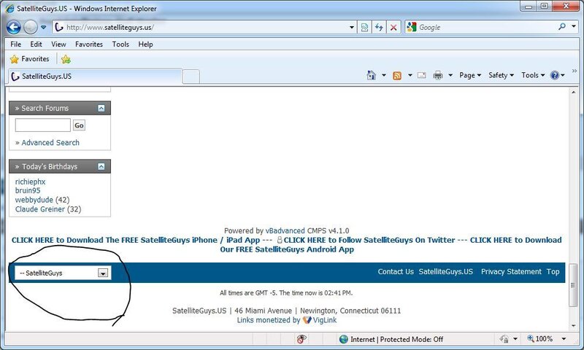The width and height of the screenshot is (584, 350).
Task: Open search provider dropdown arrow
Action: [574, 26]
